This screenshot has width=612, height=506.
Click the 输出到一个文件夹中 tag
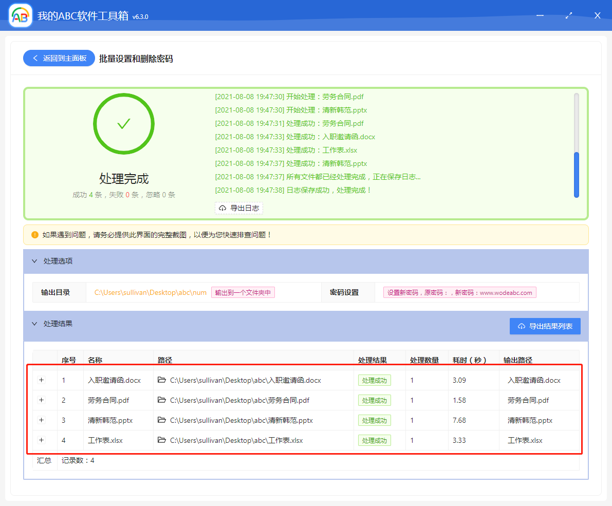tap(244, 292)
